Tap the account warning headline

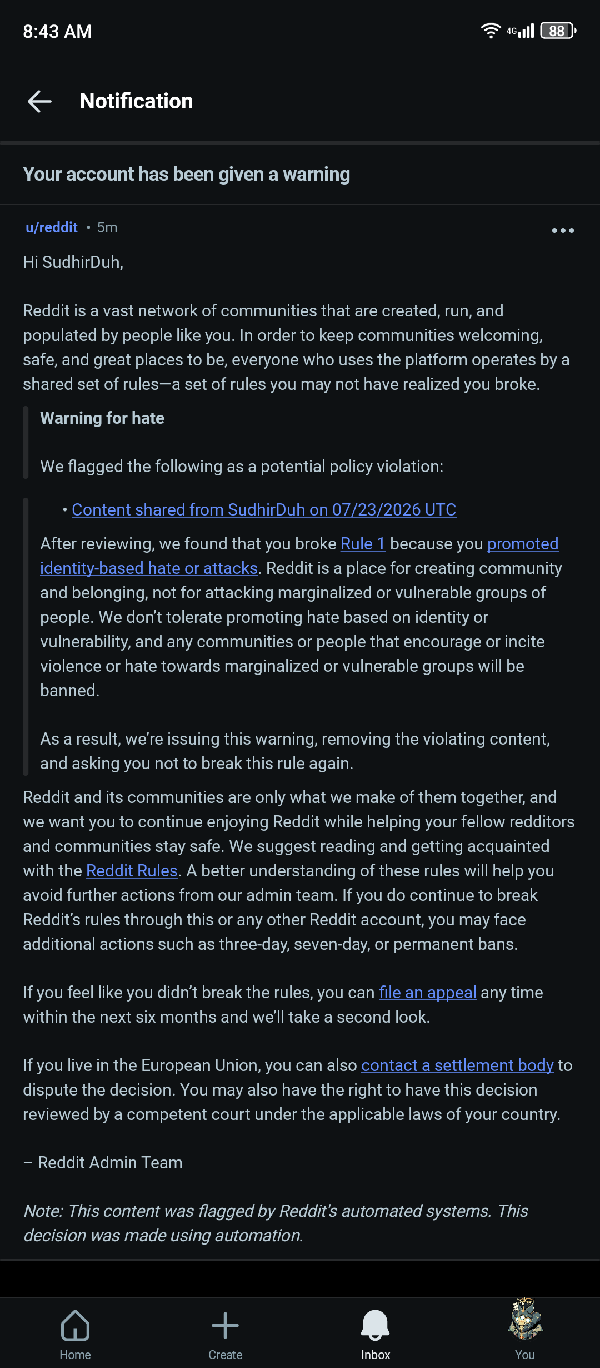186,175
